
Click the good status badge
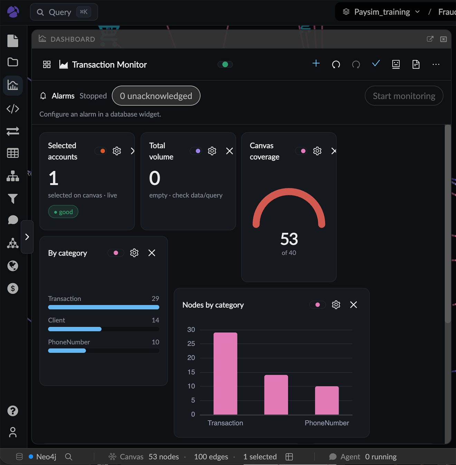pos(63,212)
